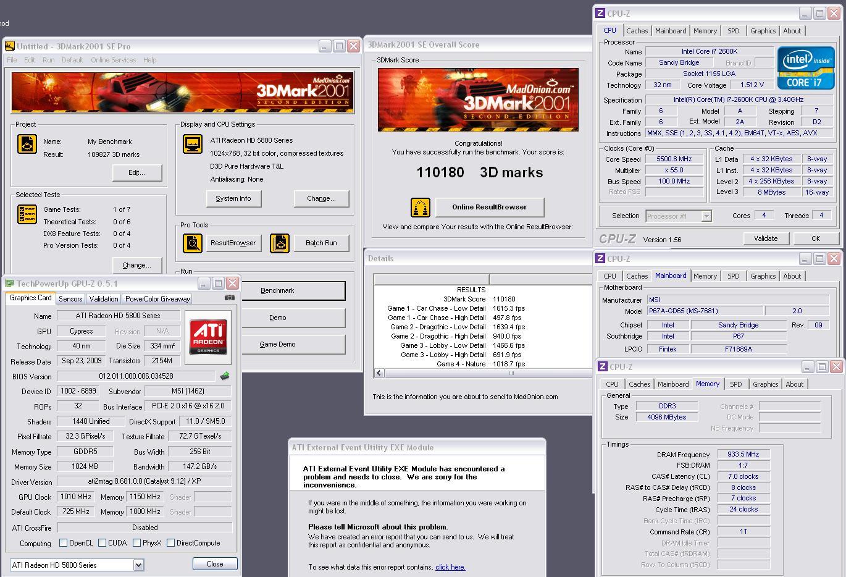Screen dimensions: 846x577
Task: Click the ResultBrowser button
Action: (233, 243)
